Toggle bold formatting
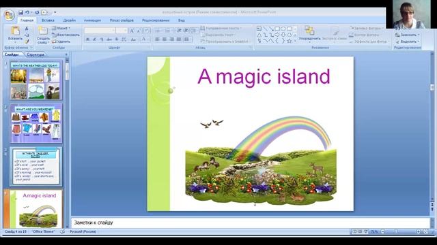This screenshot has height=245, width=437. 87,39
